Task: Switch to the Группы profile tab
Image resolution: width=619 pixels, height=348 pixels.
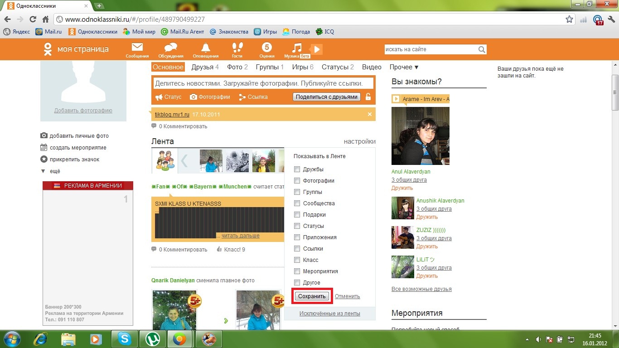Action: [270, 67]
